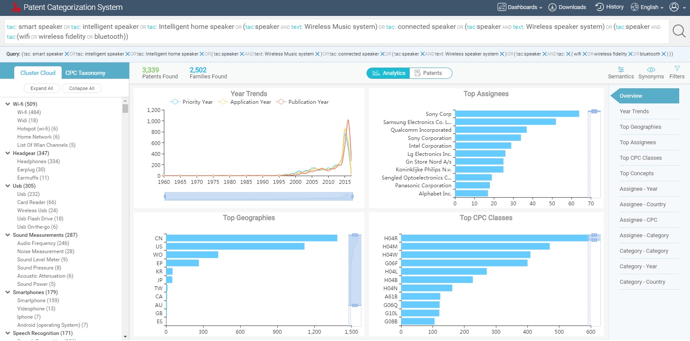Collapse the Wi-fi cluster category
This screenshot has width=690, height=341.
coord(8,104)
